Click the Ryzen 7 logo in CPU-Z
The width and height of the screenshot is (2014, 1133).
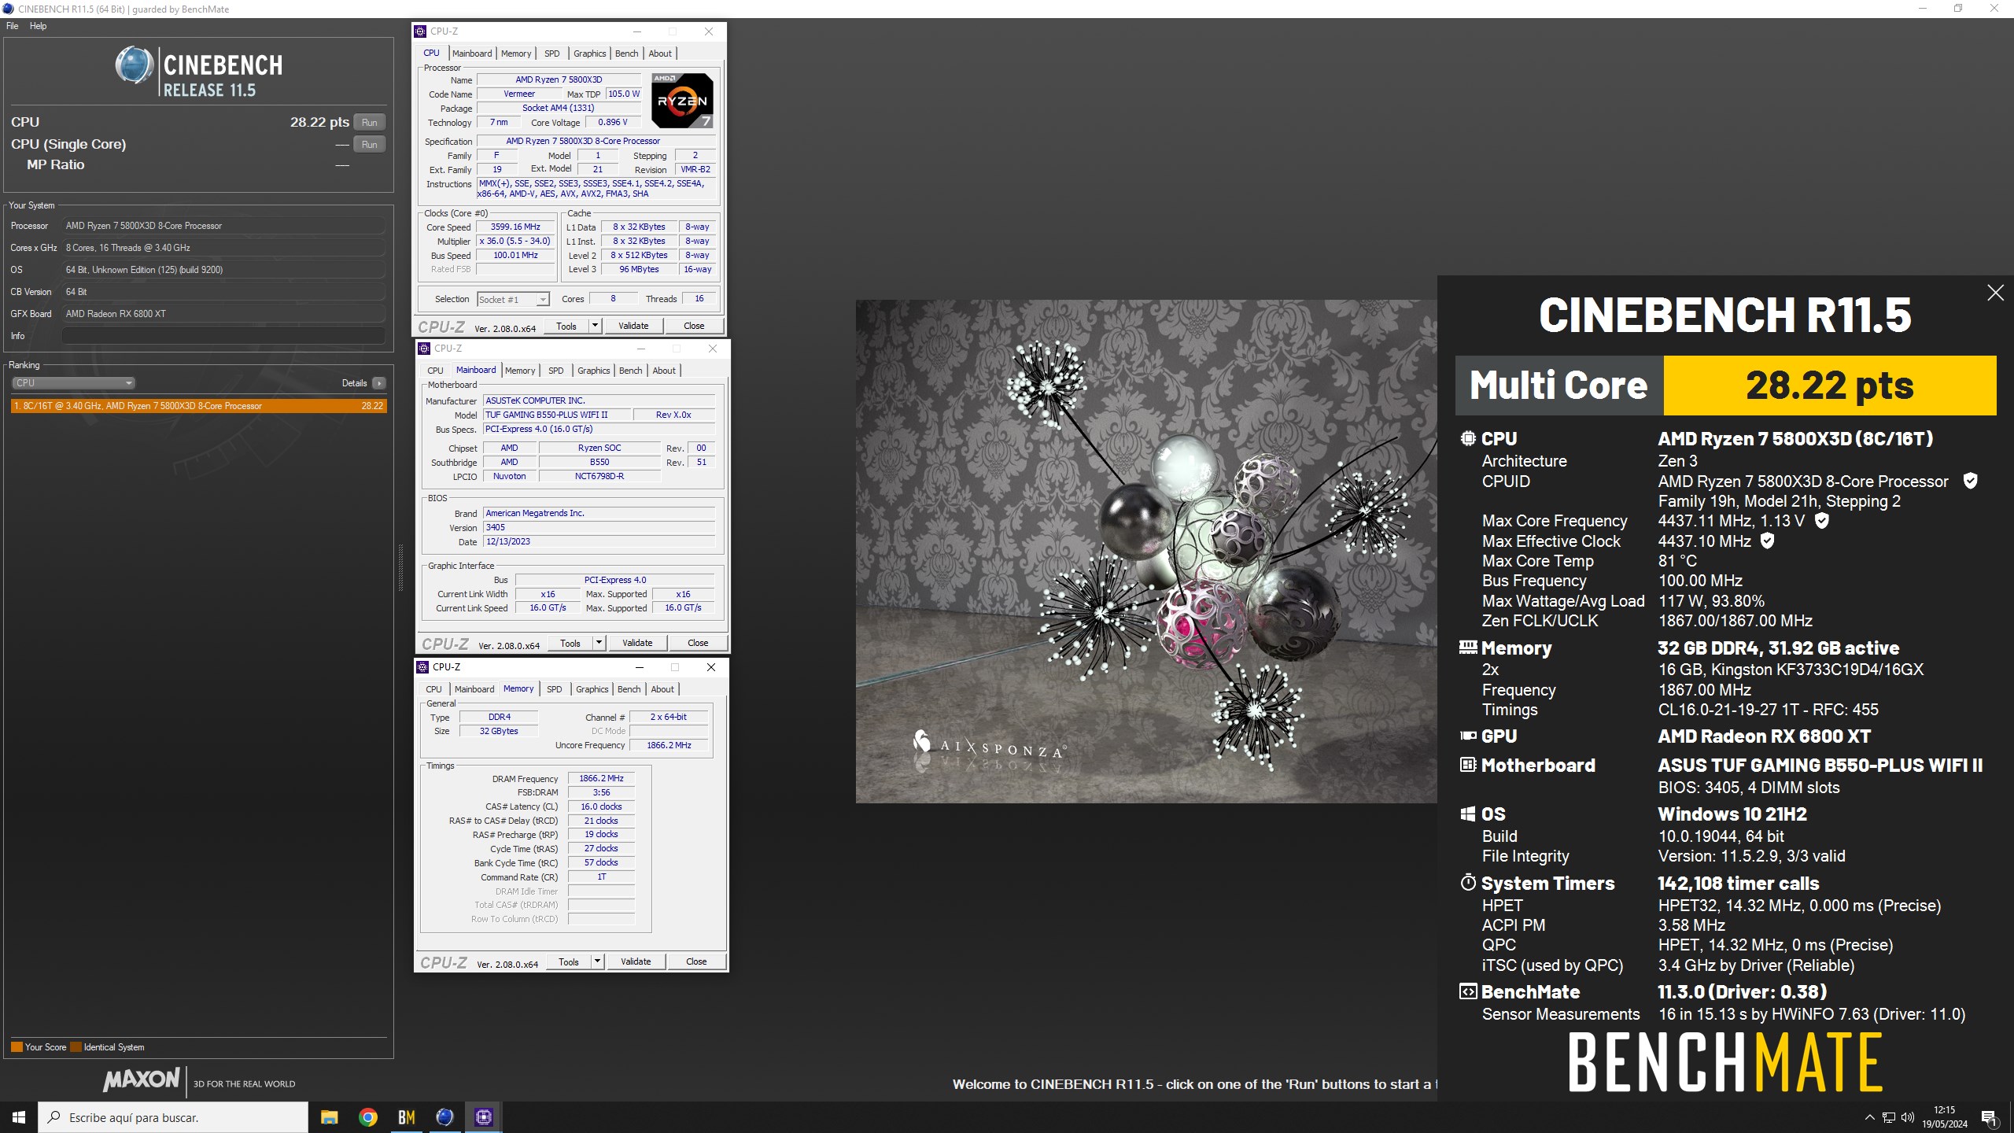(x=682, y=101)
